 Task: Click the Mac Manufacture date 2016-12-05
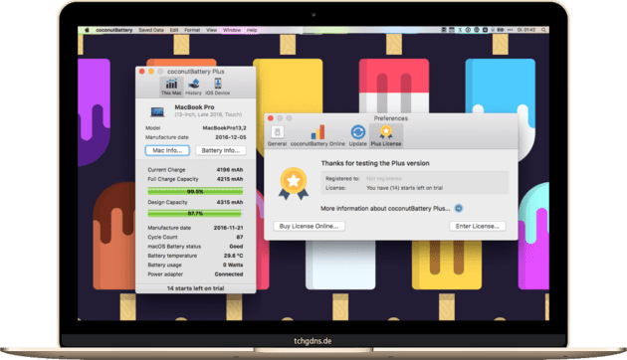click(231, 137)
